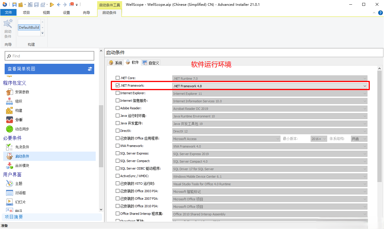This screenshot has width=384, height=229.
Task: Open the Acrobat Reader DC 2019 dropdown
Action: (x=270, y=109)
